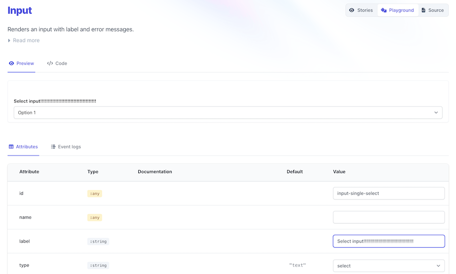Viewport: 456px width, 274px height.
Task: Click the 'type' attribute name
Action: 24,265
